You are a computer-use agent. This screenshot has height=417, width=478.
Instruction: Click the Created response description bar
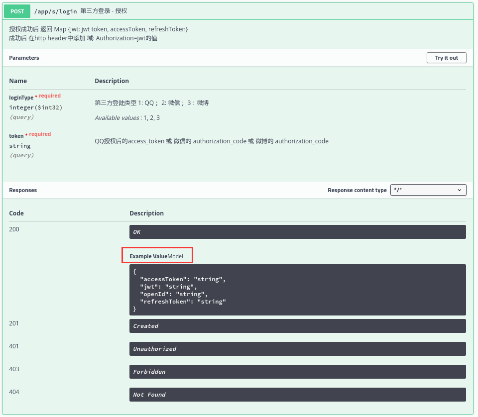tap(297, 326)
